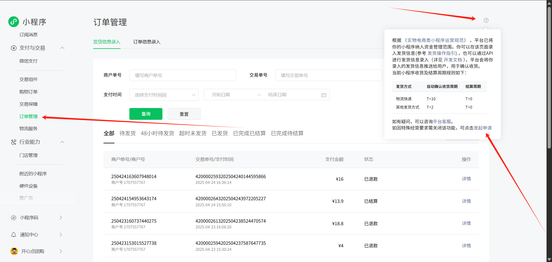The height and width of the screenshot is (262, 552).
Task: Collapse the 支付与交易 menu section
Action: pyautogui.click(x=62, y=48)
